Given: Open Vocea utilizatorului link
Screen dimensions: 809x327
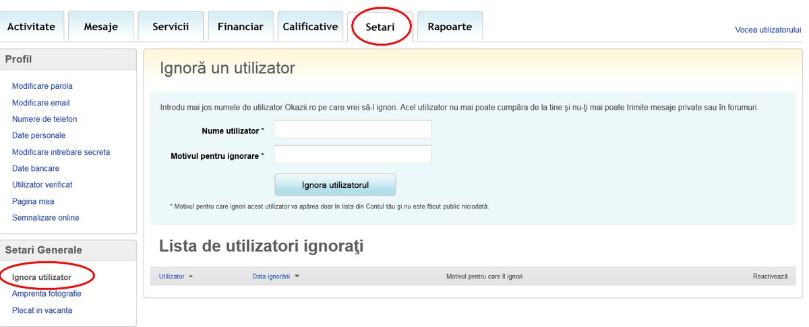Looking at the screenshot, I should (x=767, y=30).
